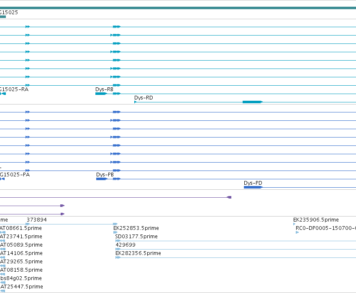The image size is (356, 293).
Task: Click the G15025-PA glyph
Action: 2,179
